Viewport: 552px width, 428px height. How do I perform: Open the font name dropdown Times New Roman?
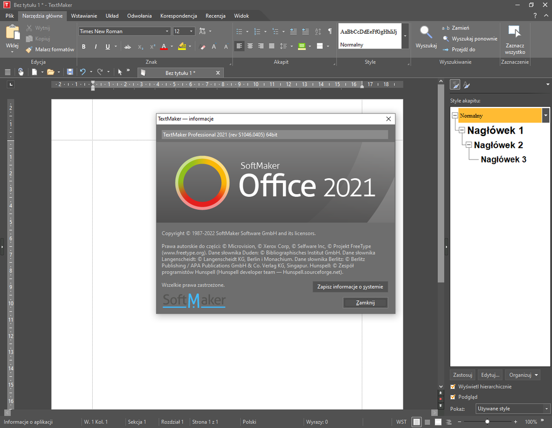(167, 31)
